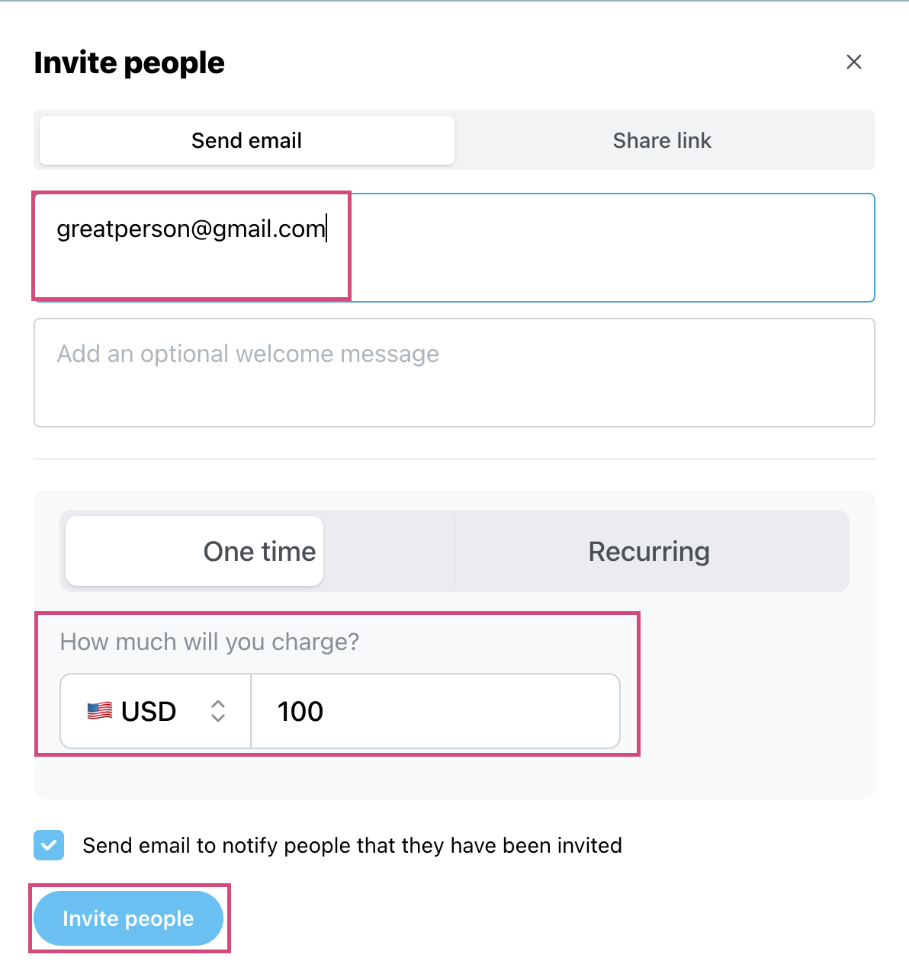Image resolution: width=909 pixels, height=980 pixels.
Task: Select the One time payment option
Action: [x=194, y=551]
